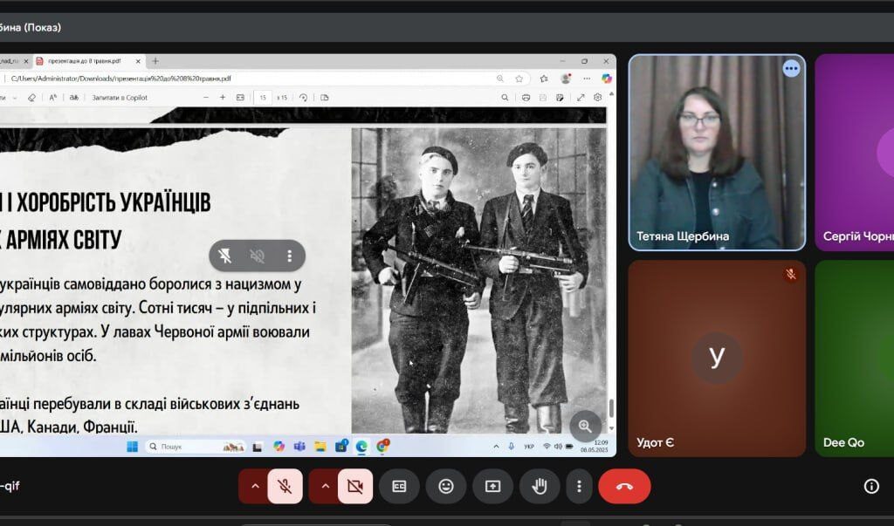The height and width of the screenshot is (526, 894).
Task: Turn on captions button
Action: pyautogui.click(x=399, y=486)
